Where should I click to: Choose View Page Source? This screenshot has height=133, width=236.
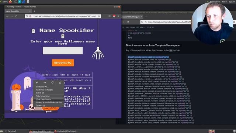pos(48,99)
